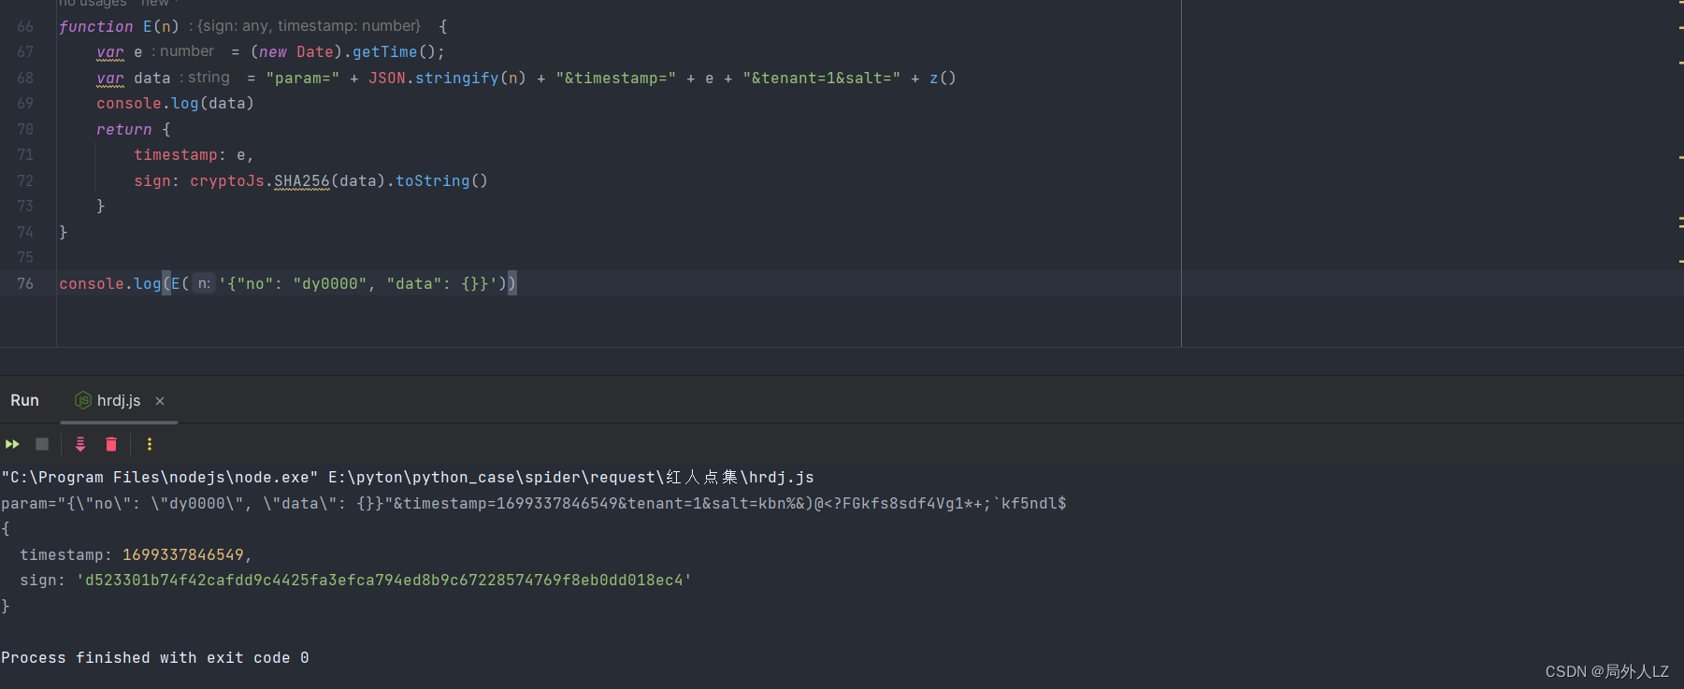The height and width of the screenshot is (689, 1684).
Task: Click the node.exe command line in output
Action: tap(408, 478)
